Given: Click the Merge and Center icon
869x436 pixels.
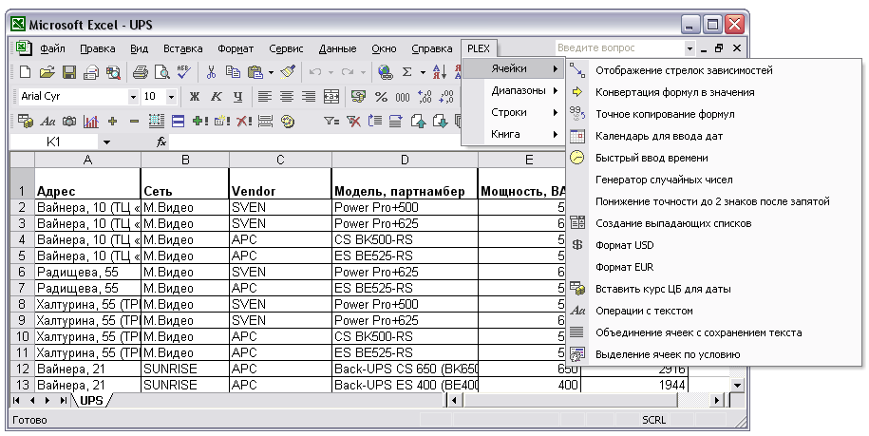Looking at the screenshot, I should click(331, 97).
